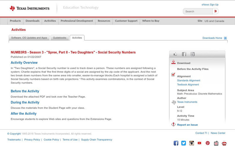Open the Products menu

click(15, 21)
